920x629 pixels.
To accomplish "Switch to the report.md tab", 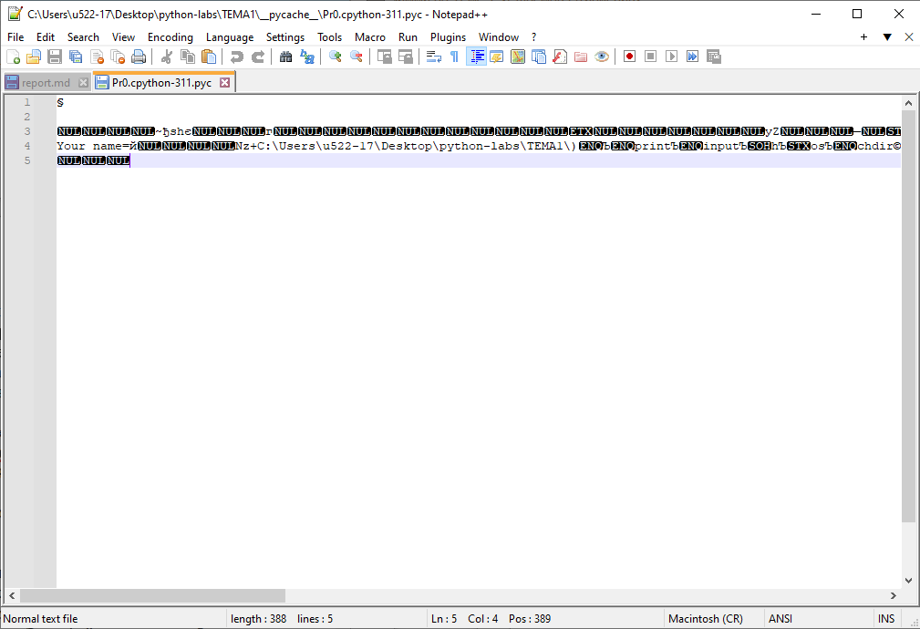I will point(46,83).
